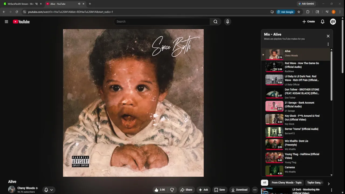Select the From Chevy Woods - Topic chip
This screenshot has height=194, width=345.
(287, 183)
